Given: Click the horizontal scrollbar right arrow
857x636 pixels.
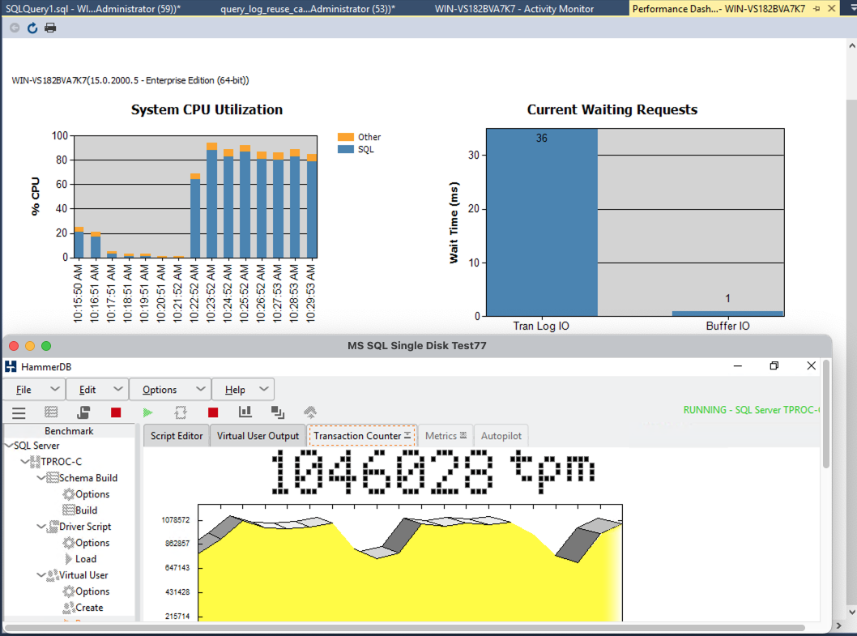Looking at the screenshot, I should pyautogui.click(x=839, y=626).
